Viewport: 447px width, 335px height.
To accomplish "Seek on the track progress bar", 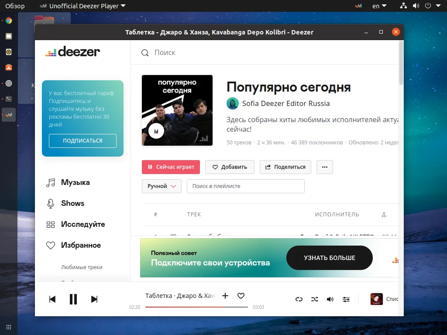I will point(196,307).
